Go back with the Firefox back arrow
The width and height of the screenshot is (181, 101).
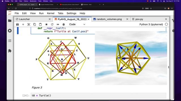[x=9, y=8]
